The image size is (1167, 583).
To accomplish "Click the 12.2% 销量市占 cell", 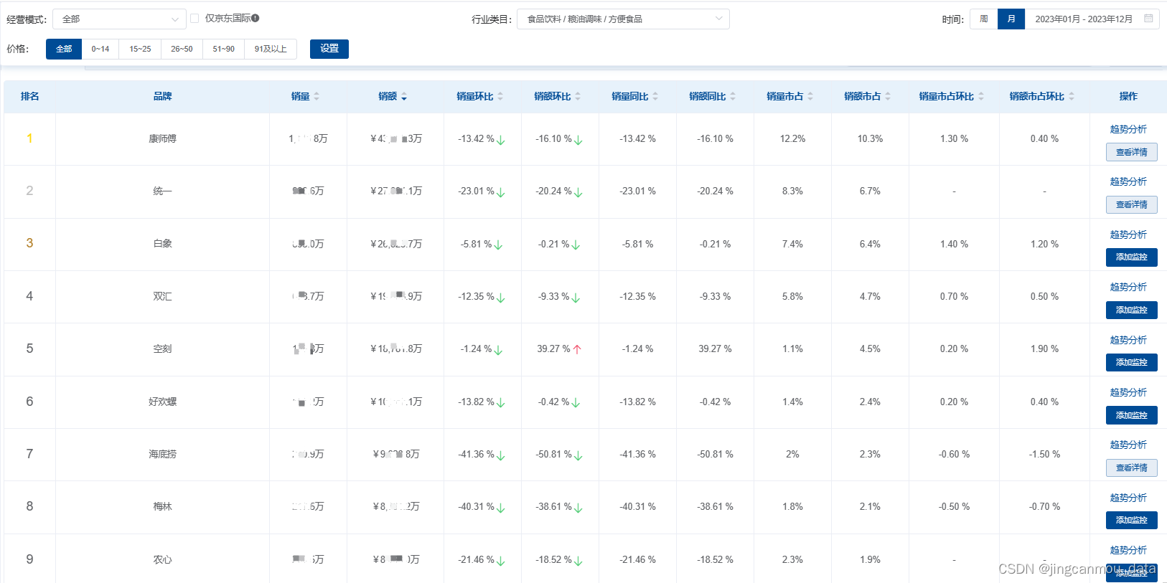I will 793,138.
